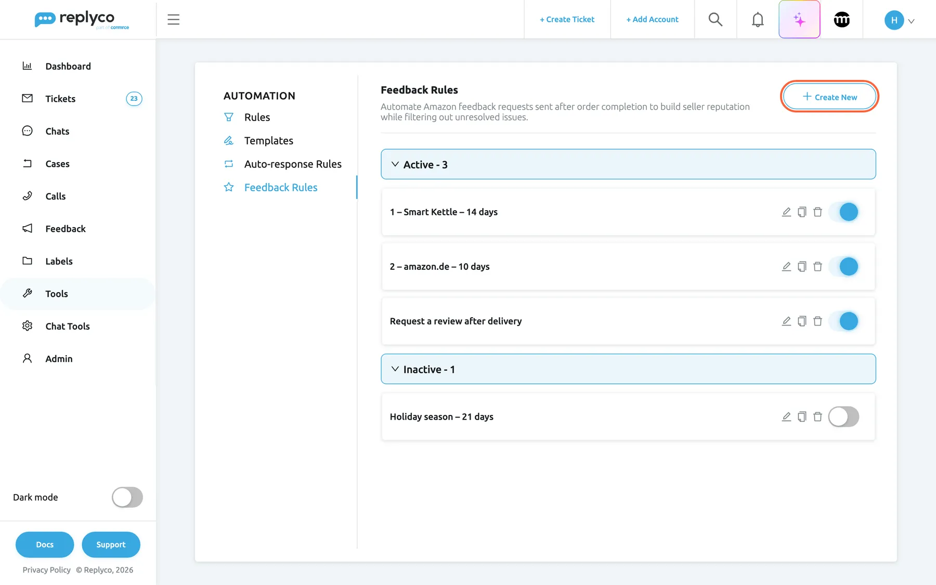Image resolution: width=936 pixels, height=585 pixels.
Task: Disable the Smart Kettle 14 days rule
Action: click(843, 212)
